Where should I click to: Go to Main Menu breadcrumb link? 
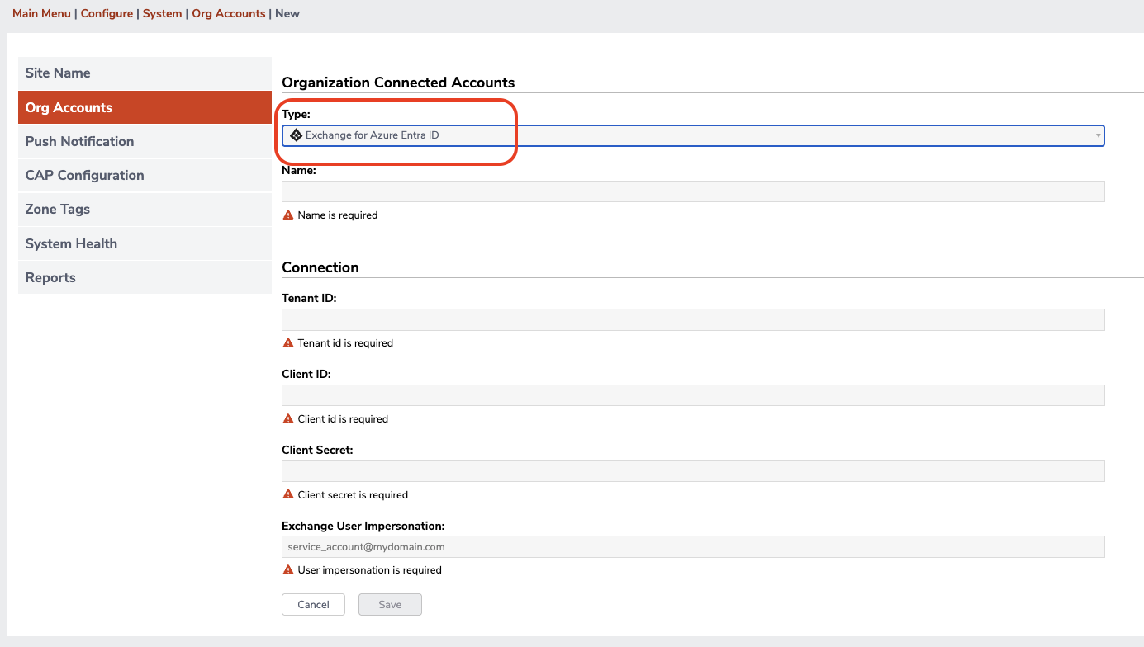click(x=41, y=13)
